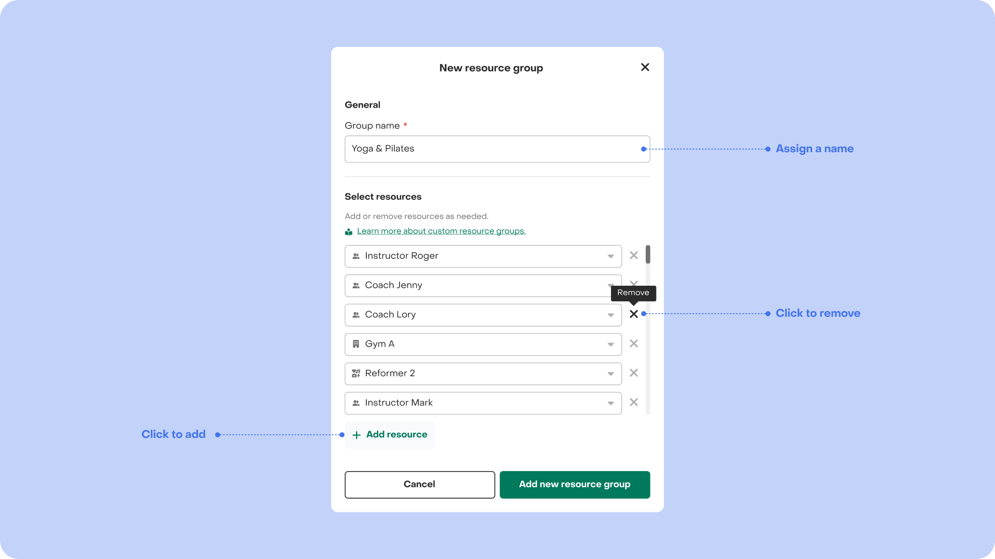
Task: Expand the Gym A dropdown
Action: coord(610,345)
